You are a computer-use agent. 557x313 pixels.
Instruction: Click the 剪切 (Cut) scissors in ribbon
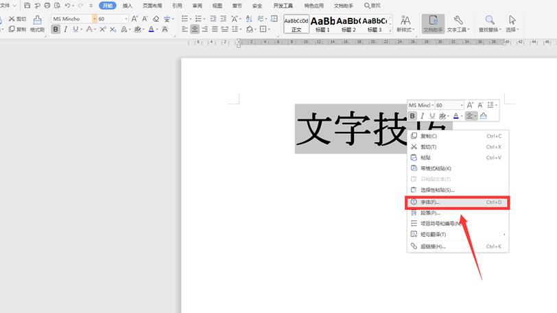pos(17,19)
